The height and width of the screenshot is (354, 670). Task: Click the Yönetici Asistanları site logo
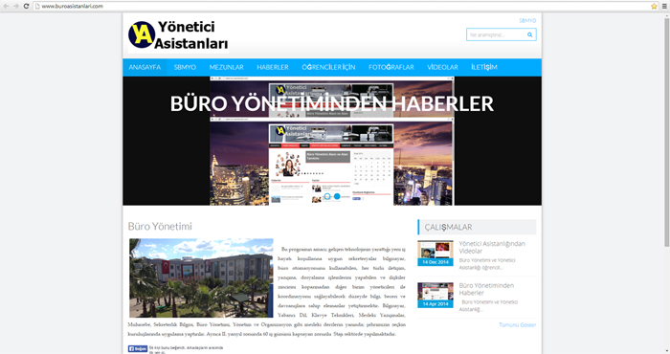(178, 35)
